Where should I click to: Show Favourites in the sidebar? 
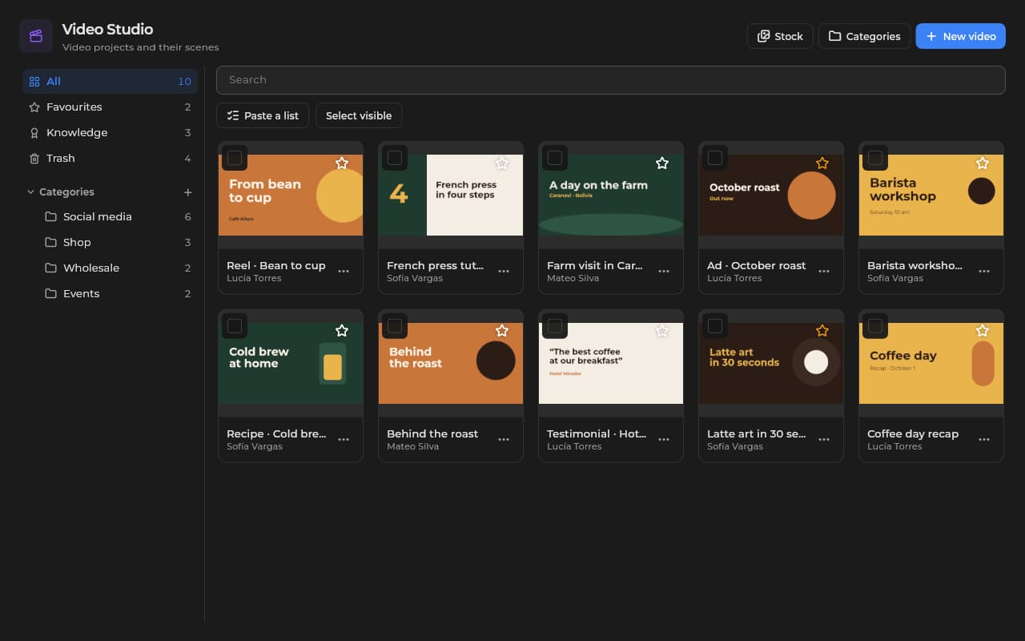pos(110,107)
